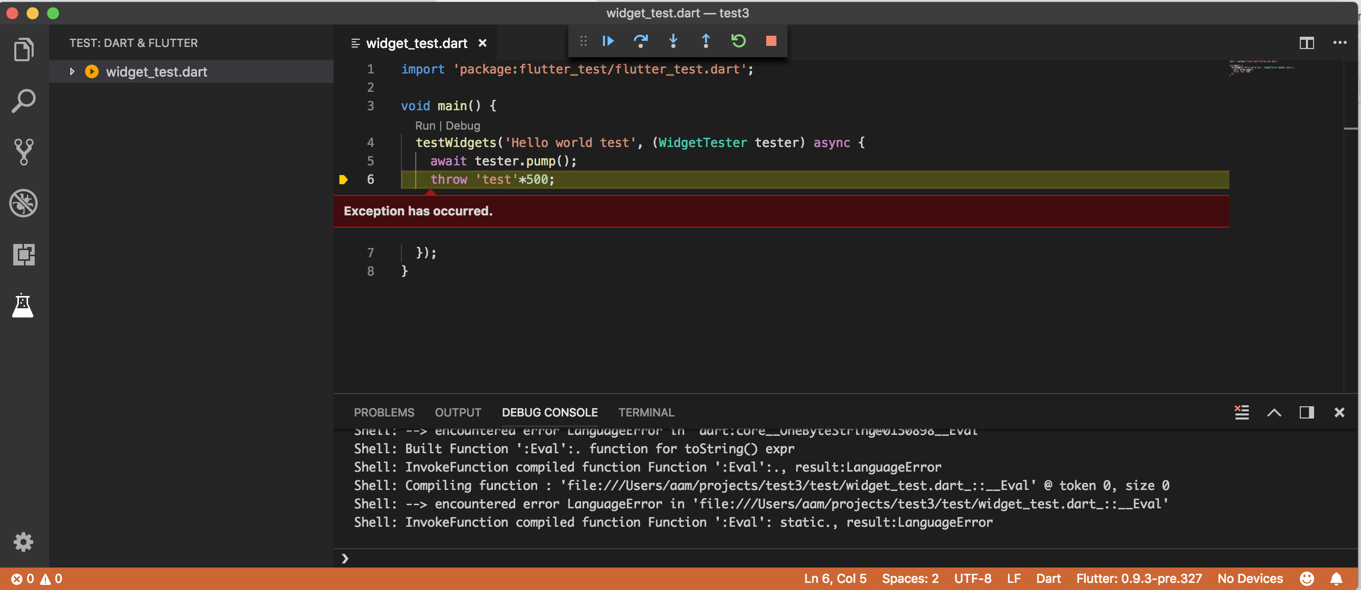
Task: Maximize panel with the chevron up
Action: coord(1274,412)
